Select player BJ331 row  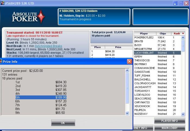pos(157,45)
